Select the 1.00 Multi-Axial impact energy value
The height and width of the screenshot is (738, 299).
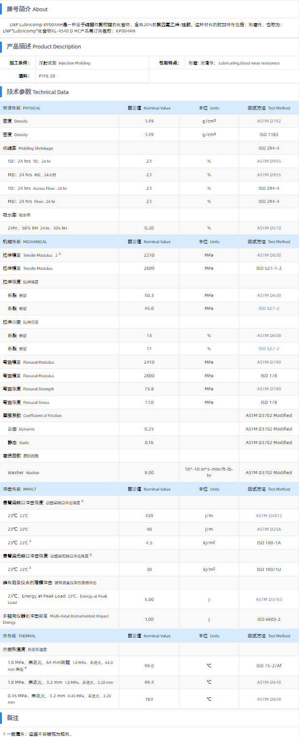pyautogui.click(x=149, y=619)
